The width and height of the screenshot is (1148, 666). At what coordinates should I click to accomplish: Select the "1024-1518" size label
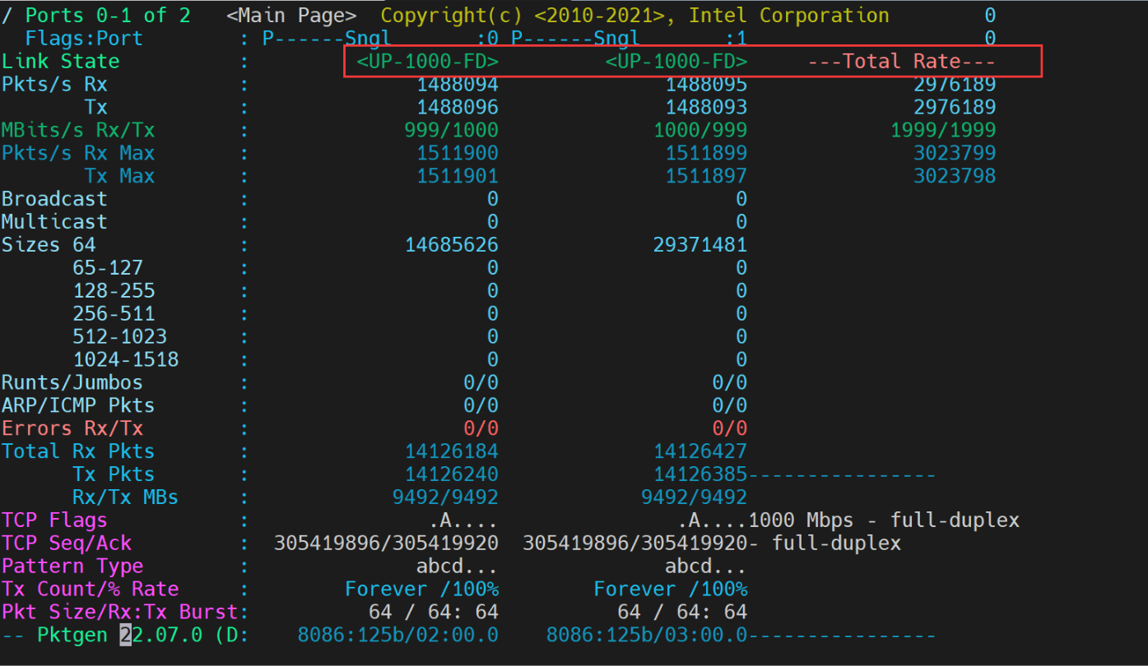(125, 360)
